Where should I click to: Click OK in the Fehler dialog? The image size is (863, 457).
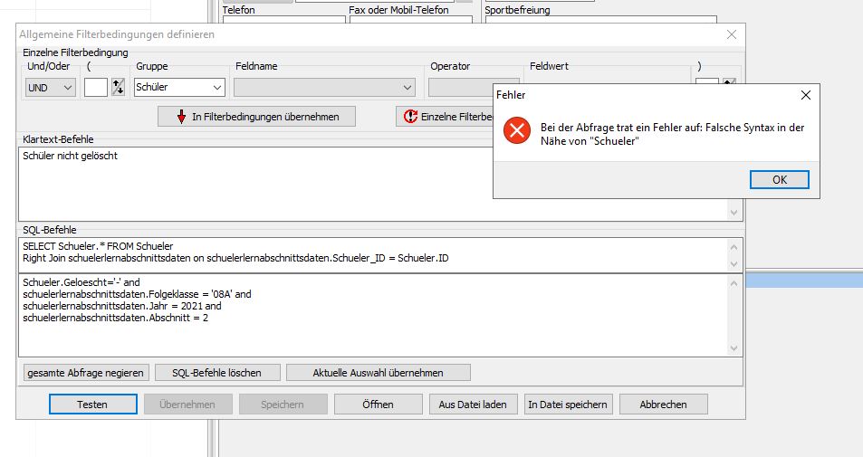[x=780, y=180]
